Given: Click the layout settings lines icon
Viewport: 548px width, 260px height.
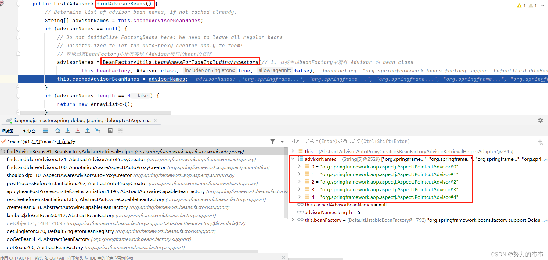Looking at the screenshot, I should coord(45,131).
